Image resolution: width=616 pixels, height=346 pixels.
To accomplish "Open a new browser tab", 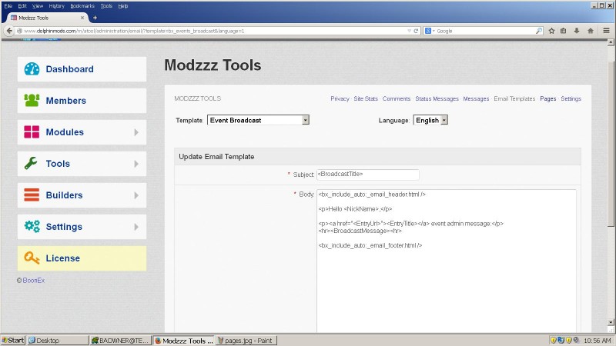I will pyautogui.click(x=95, y=18).
